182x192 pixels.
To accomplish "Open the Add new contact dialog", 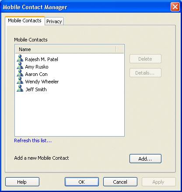I will point(145,159).
